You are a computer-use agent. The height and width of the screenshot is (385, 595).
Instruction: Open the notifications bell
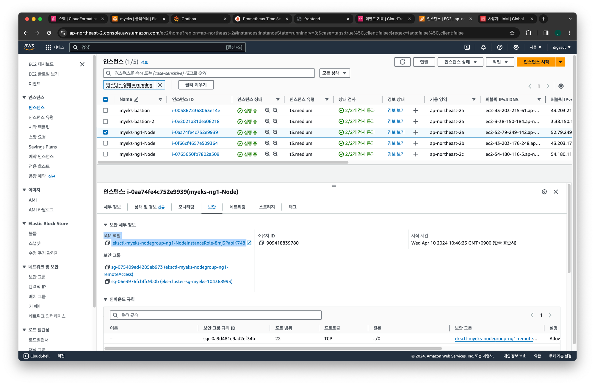coord(483,47)
